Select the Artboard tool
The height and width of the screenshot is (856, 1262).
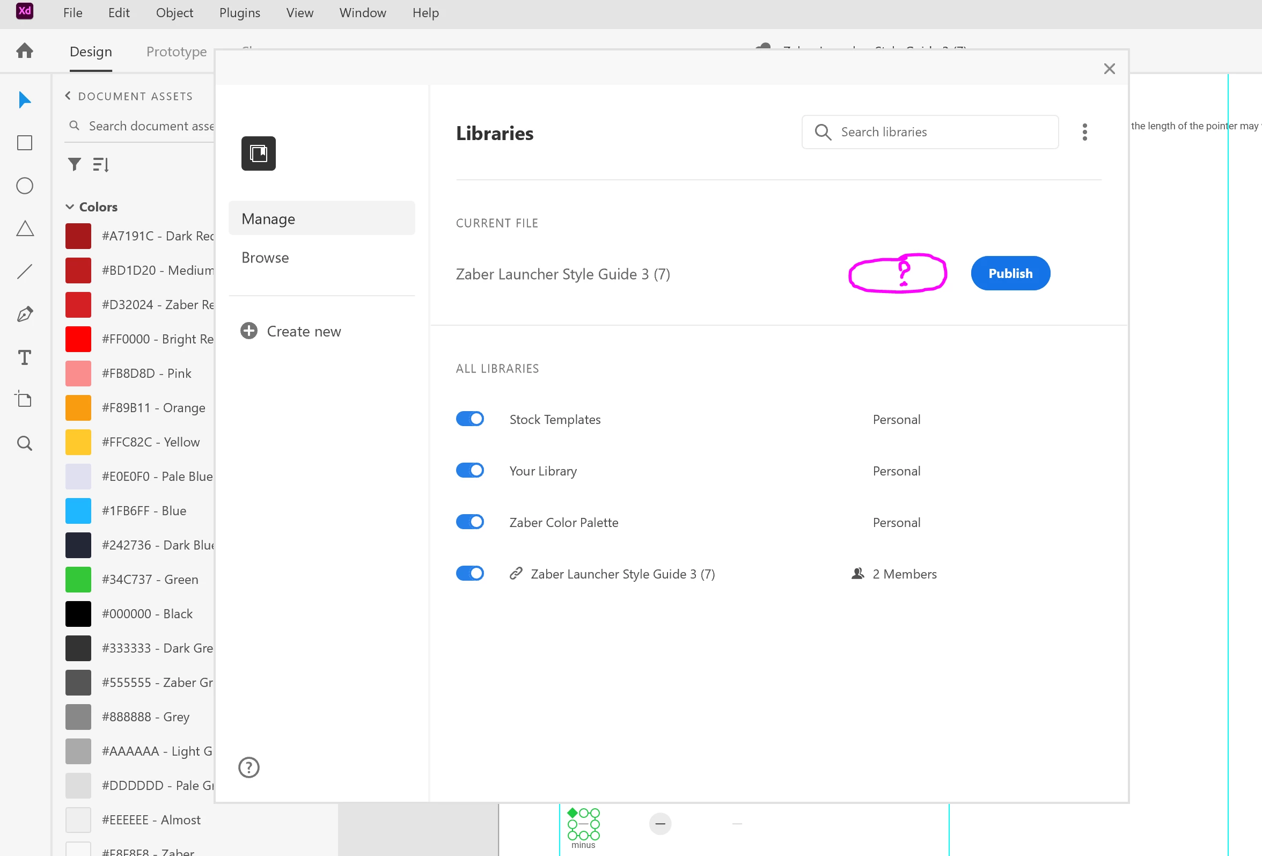click(25, 400)
